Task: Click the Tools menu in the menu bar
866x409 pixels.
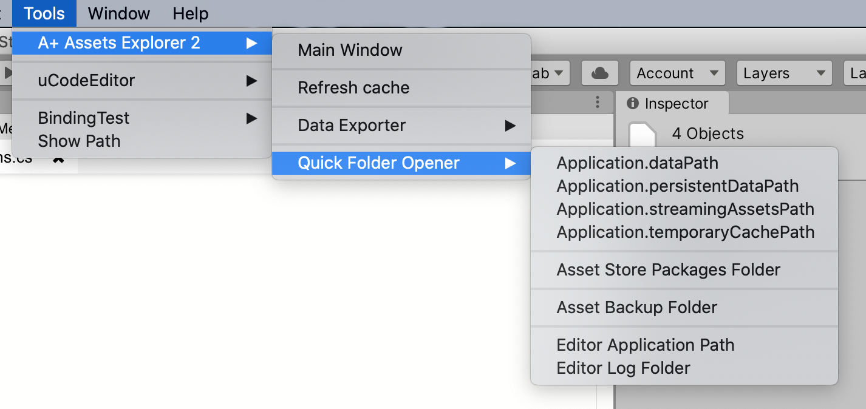Action: click(44, 13)
